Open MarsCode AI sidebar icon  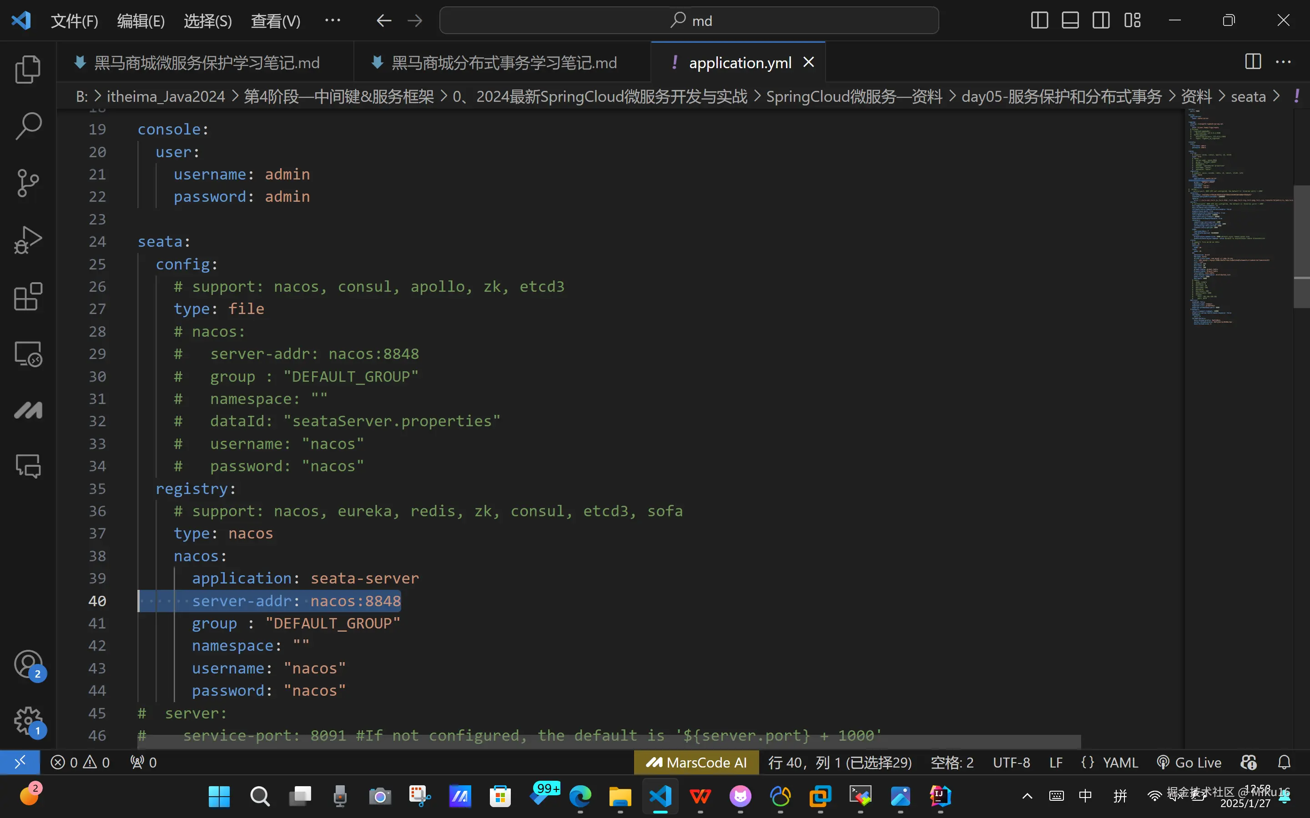[x=28, y=410]
